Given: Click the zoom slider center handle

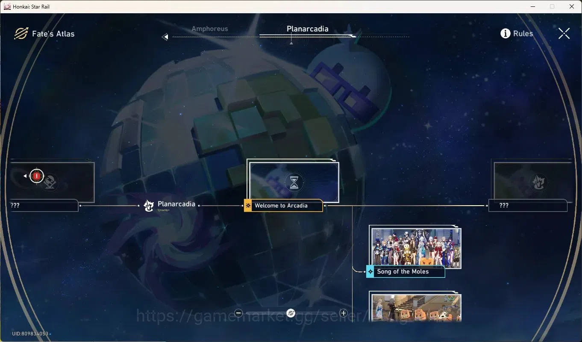Looking at the screenshot, I should (291, 313).
